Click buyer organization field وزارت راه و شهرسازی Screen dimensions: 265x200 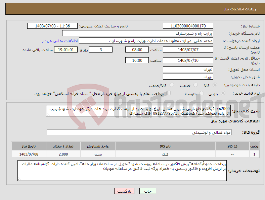pyautogui.click(x=138, y=33)
